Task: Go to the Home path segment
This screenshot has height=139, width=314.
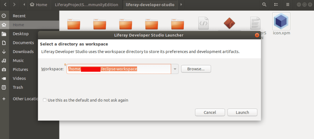Action: (39, 5)
